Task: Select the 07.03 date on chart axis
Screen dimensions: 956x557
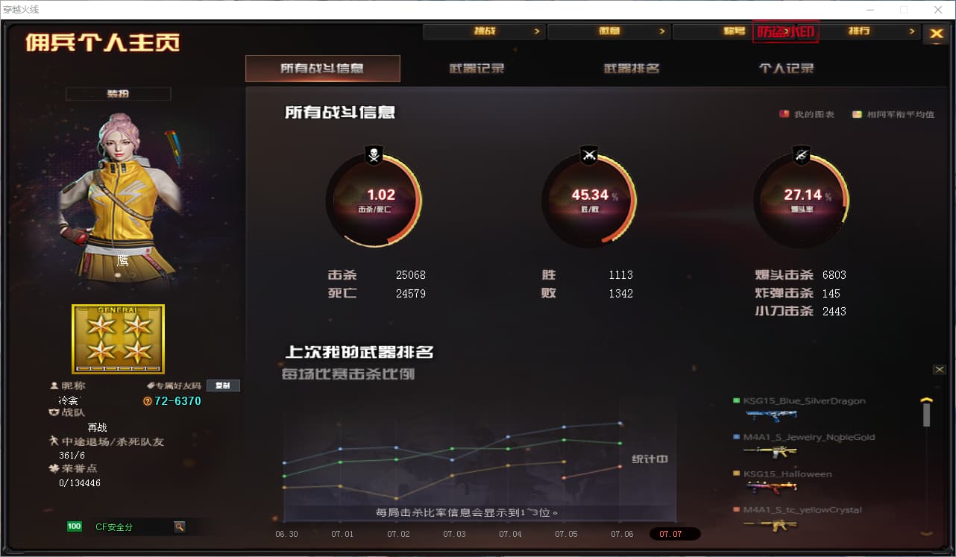Action: pyautogui.click(x=454, y=534)
